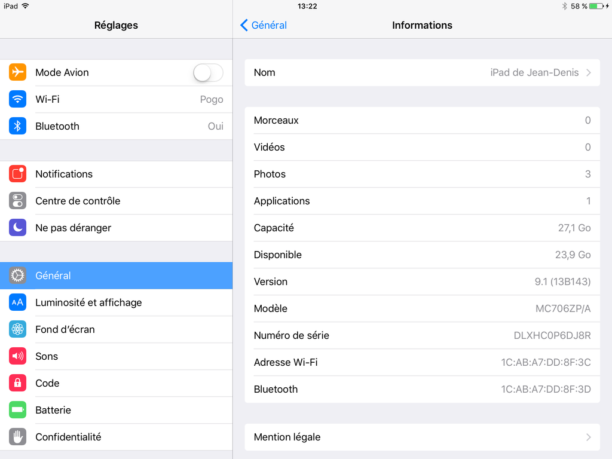Image resolution: width=612 pixels, height=459 pixels.
Task: Open the red Notifications icon
Action: click(x=17, y=174)
